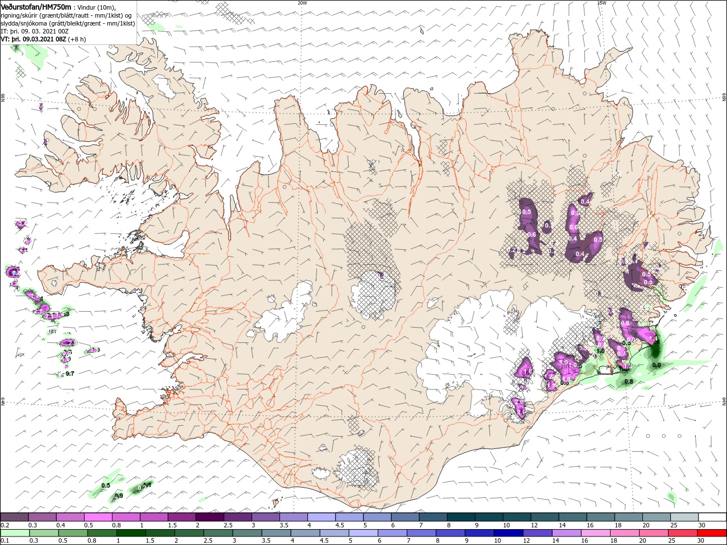Pick the teal 12 swatch in upper scale
Image resolution: width=727 pixels, height=545 pixels.
coord(545,517)
